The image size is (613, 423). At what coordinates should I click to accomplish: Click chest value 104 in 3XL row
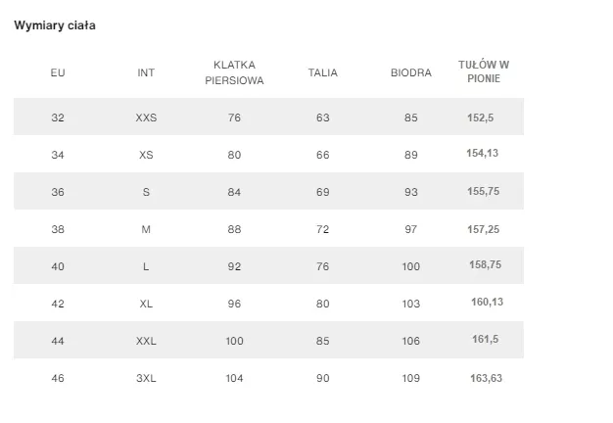pyautogui.click(x=234, y=377)
